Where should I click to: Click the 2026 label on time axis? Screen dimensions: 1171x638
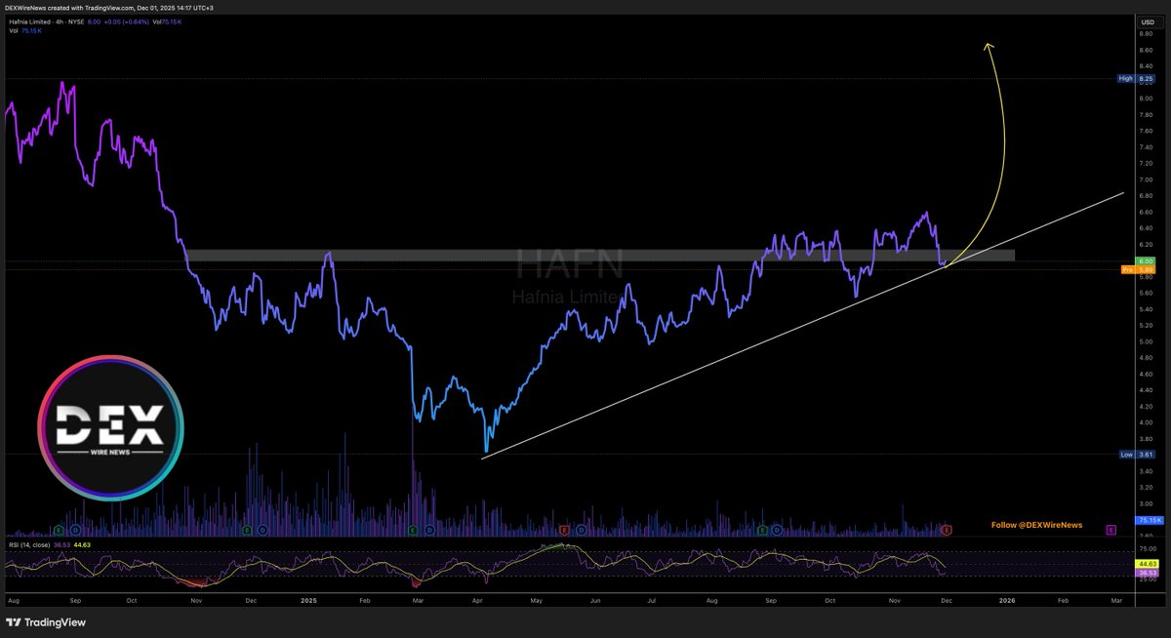point(1007,600)
